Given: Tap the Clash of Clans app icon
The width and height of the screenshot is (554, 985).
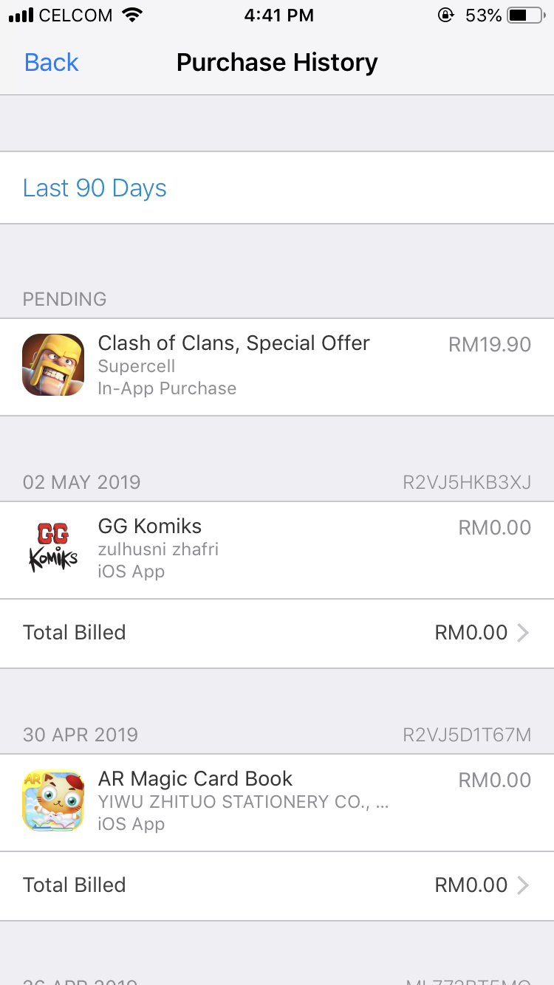Looking at the screenshot, I should coord(53,365).
